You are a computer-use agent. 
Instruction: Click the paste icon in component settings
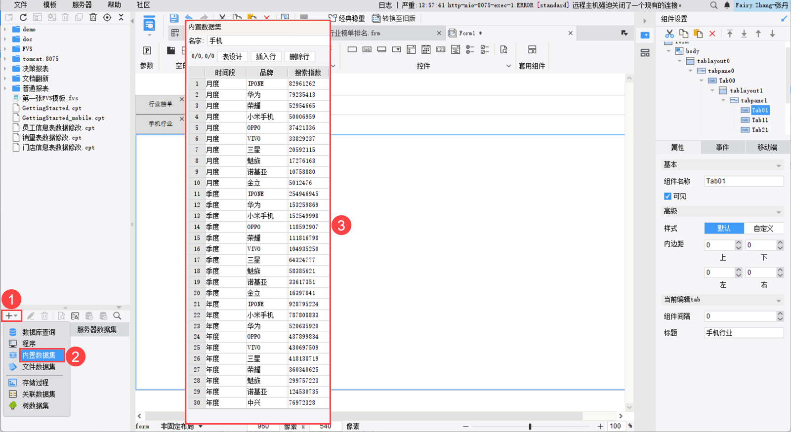pos(698,34)
